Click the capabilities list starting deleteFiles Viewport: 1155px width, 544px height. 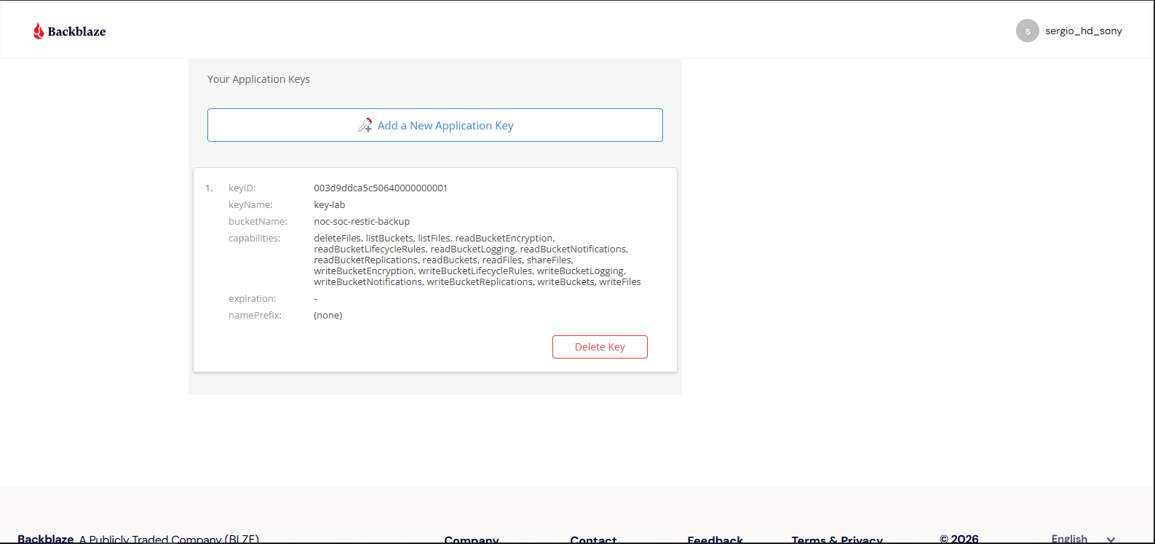click(x=477, y=260)
